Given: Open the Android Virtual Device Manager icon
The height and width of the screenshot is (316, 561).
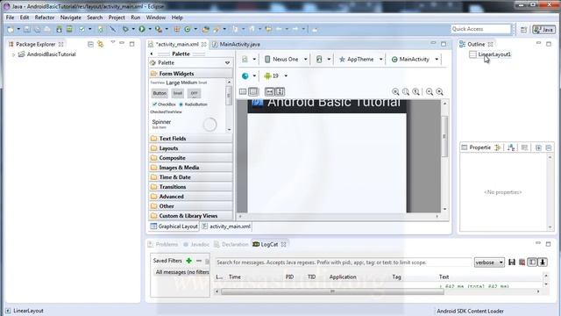Looking at the screenshot, I should click(69, 29).
